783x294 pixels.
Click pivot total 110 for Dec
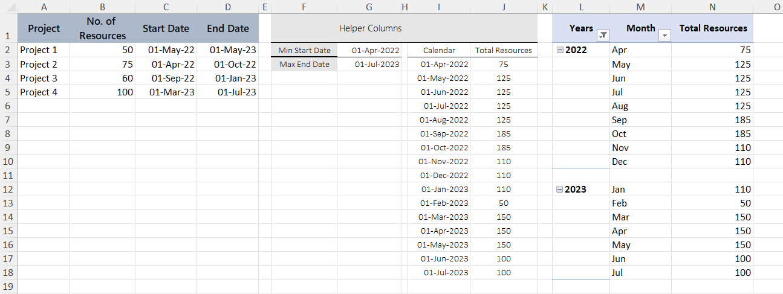coord(712,161)
